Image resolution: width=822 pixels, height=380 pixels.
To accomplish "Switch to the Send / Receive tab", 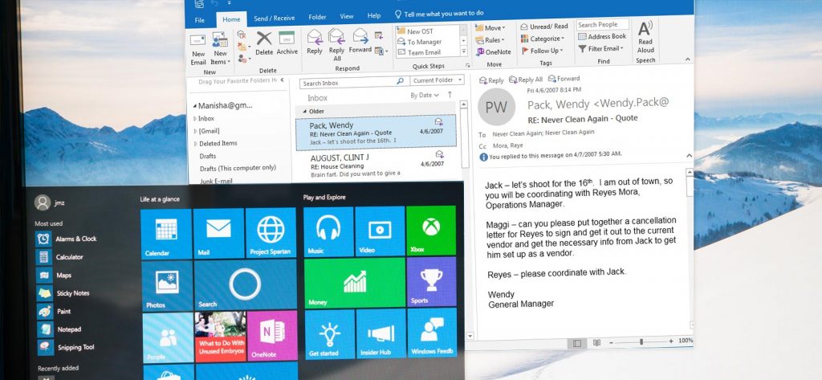I will point(275,18).
